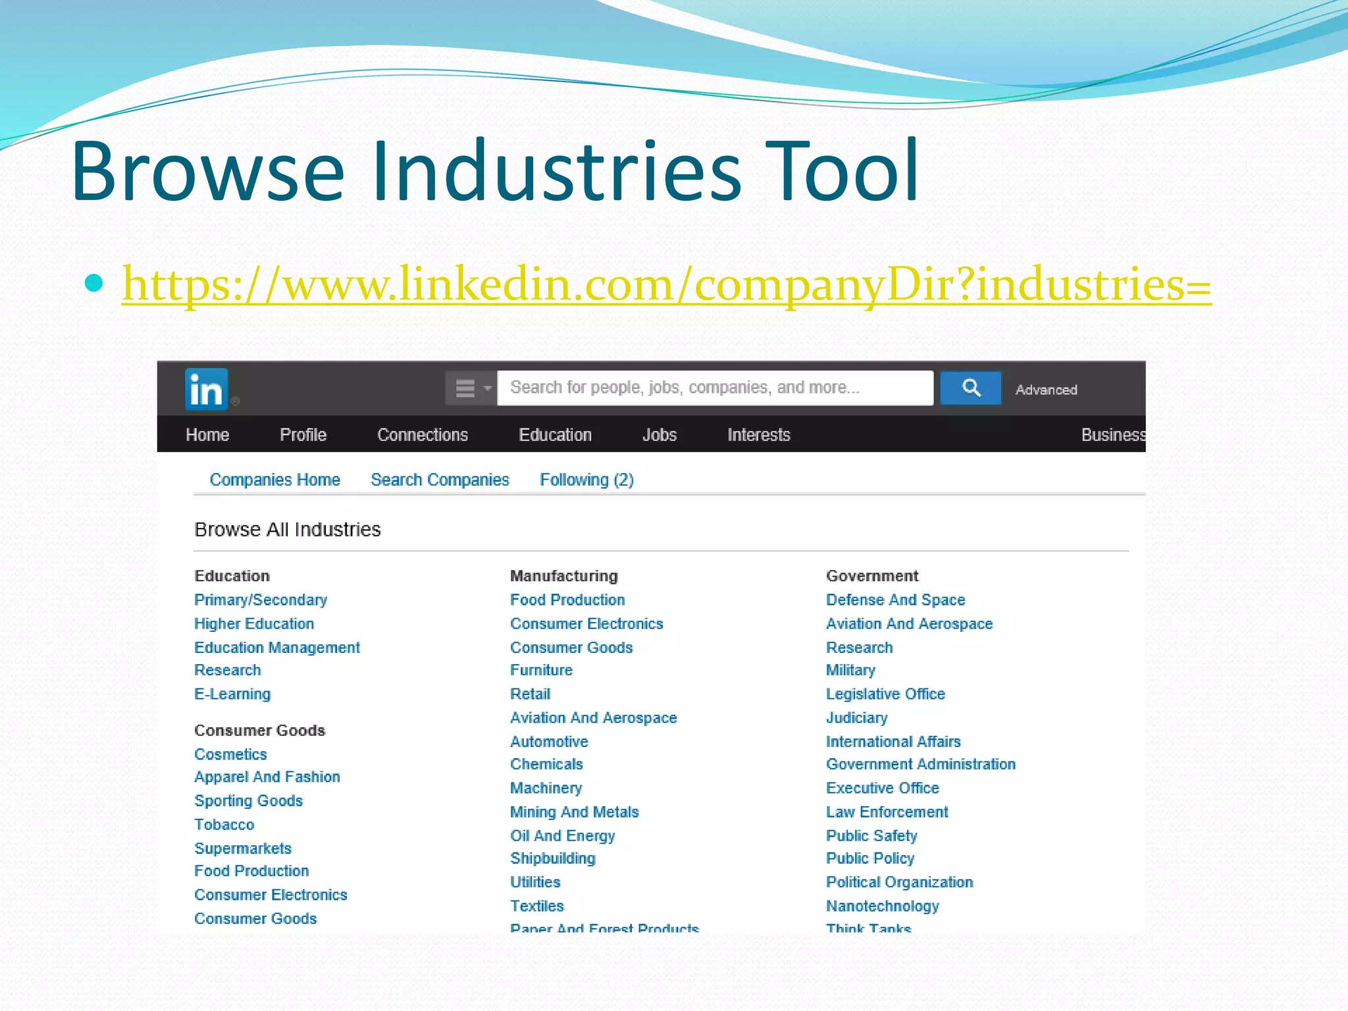The width and height of the screenshot is (1348, 1011).
Task: Open Aviation And Aerospace under Manufacturing
Action: 593,718
